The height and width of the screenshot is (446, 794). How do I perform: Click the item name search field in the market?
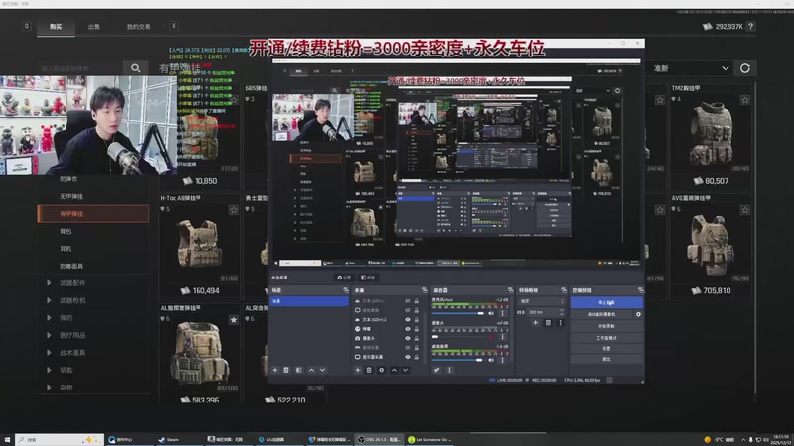click(x=81, y=68)
